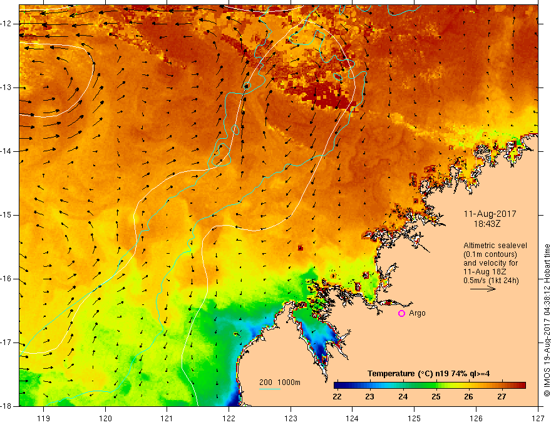Click the latitude axis label '-12'
Screen dimensions: 551x425
7,24
